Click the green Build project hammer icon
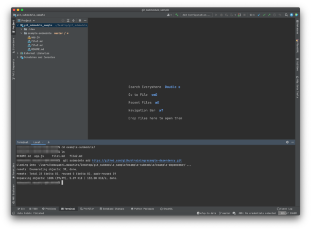The height and width of the screenshot is (230, 311). pos(177,15)
